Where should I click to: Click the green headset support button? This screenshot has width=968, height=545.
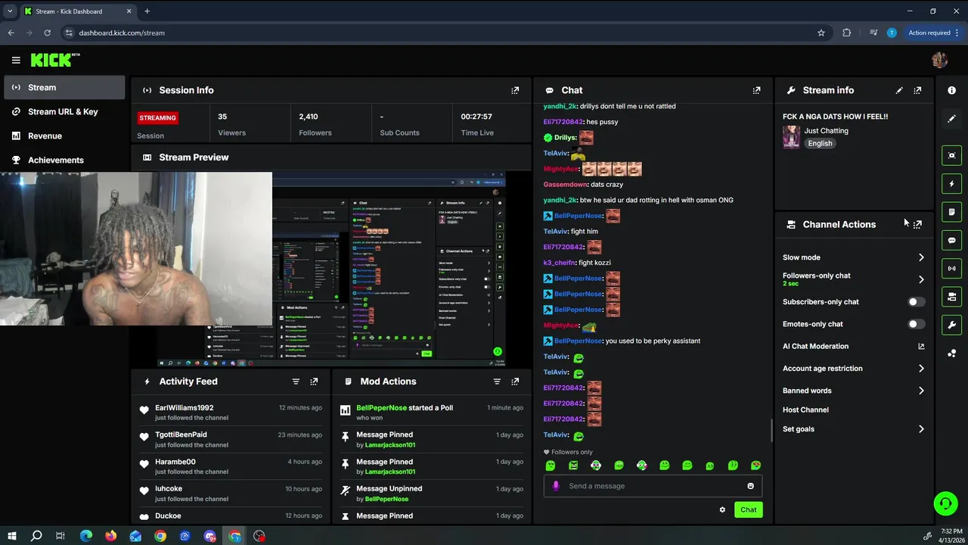pyautogui.click(x=945, y=503)
